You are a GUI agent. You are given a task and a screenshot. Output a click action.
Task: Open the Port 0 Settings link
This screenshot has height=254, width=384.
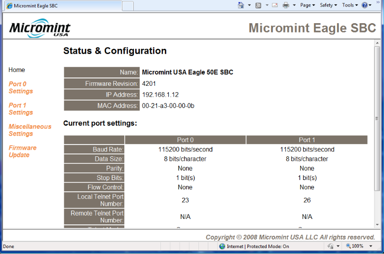(x=21, y=88)
